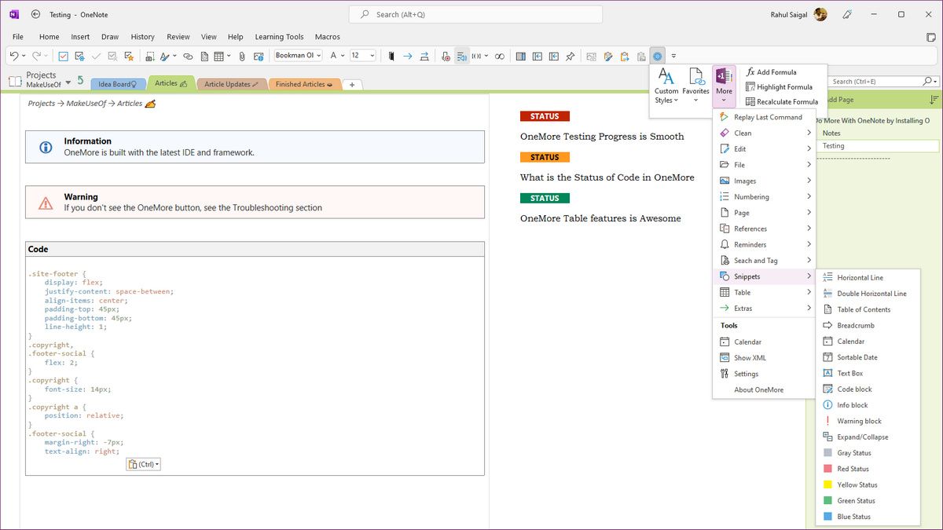Click the attach file paperclip icon
The image size is (943, 530).
click(x=242, y=56)
